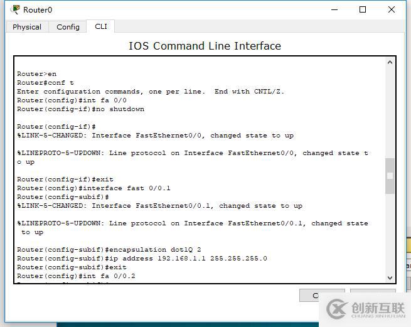Click the terminal scrollbar up arrow

(390, 62)
